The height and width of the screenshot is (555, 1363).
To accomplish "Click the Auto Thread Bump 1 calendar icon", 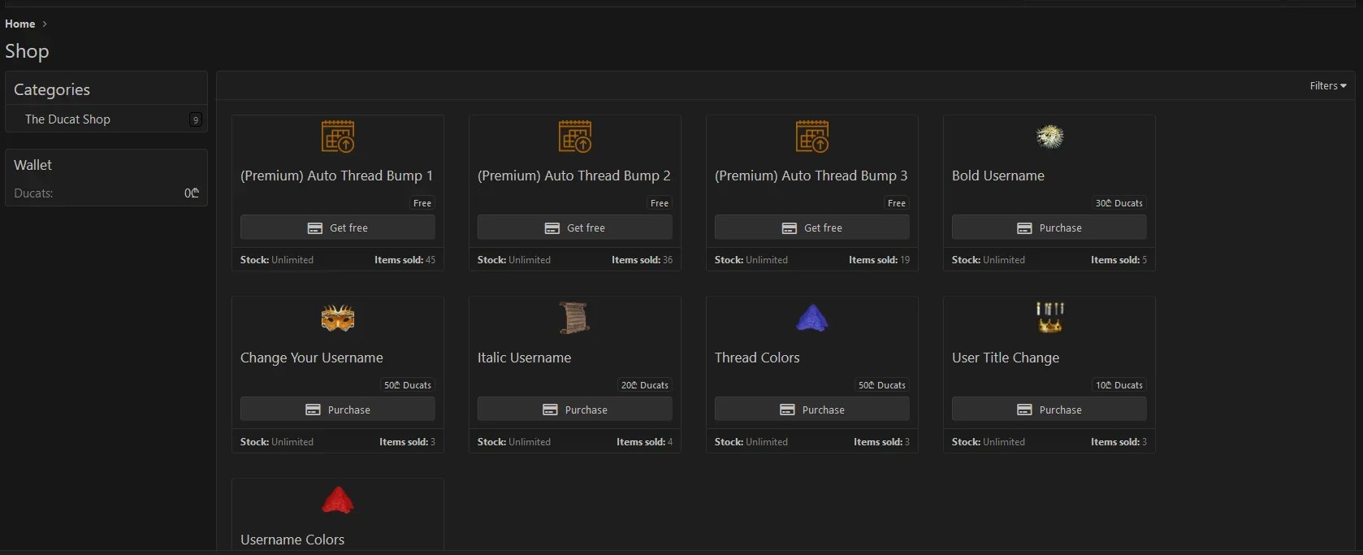I will pyautogui.click(x=338, y=137).
